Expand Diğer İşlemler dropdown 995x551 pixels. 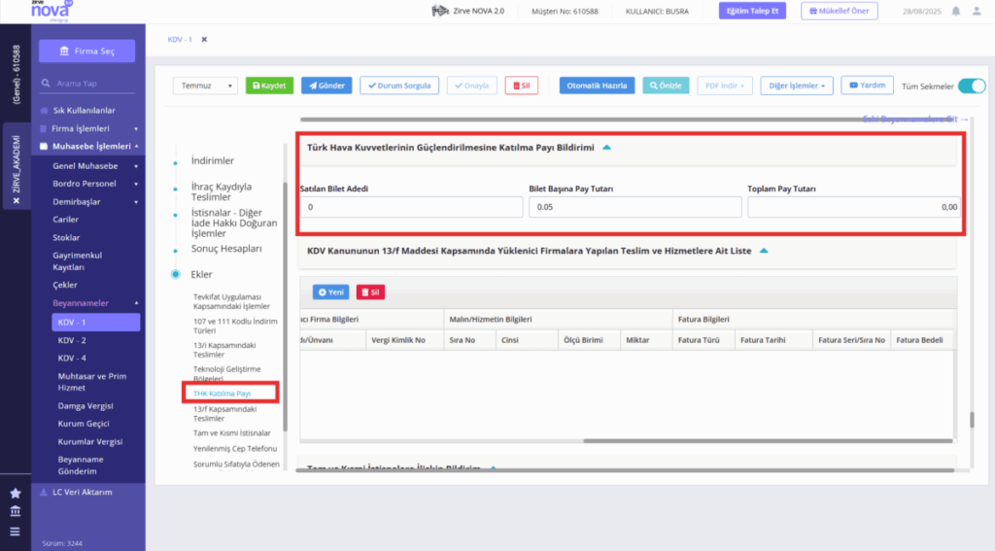[x=797, y=86]
